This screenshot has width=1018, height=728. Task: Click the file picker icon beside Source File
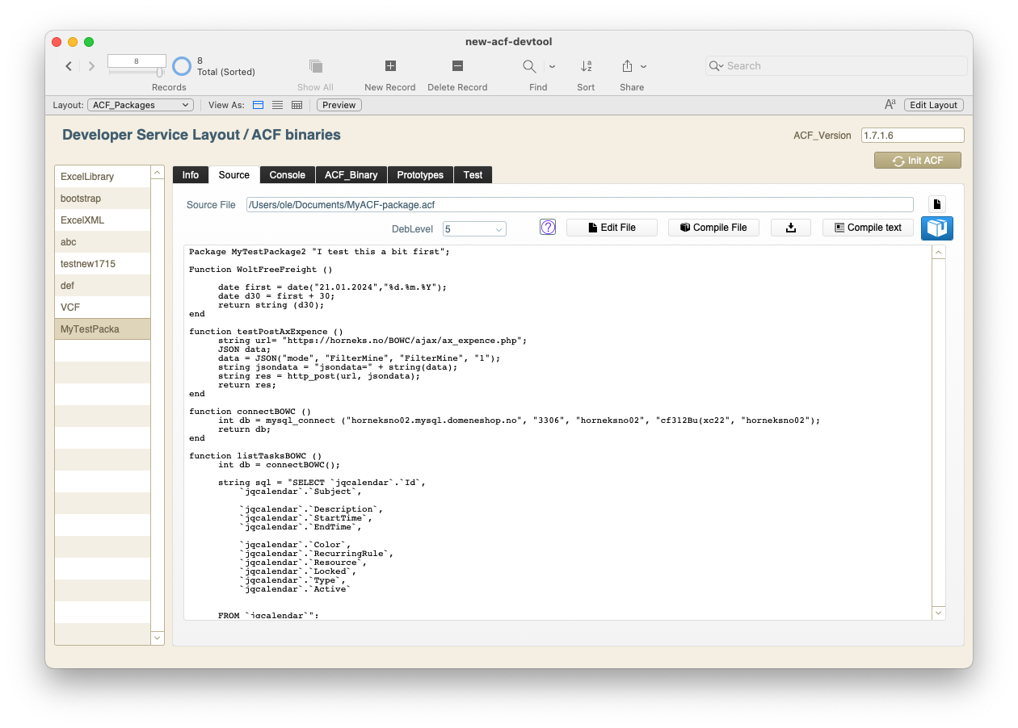pos(936,204)
